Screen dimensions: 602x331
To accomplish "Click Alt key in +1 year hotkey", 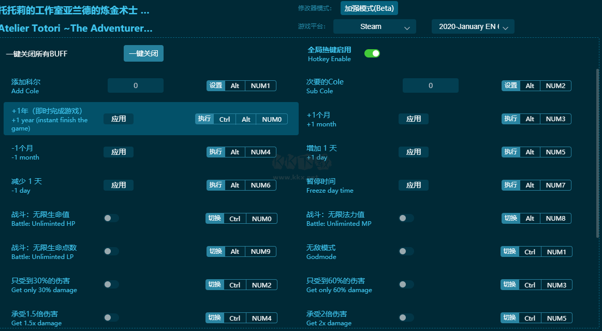I will click(x=246, y=120).
